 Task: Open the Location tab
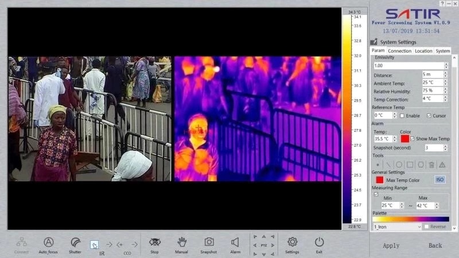point(423,51)
